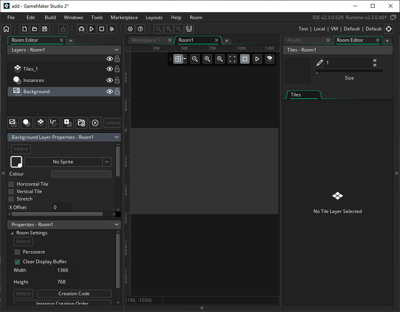Clean the build cache with the broom icon
Viewport: 400px width, 312px height.
click(112, 29)
